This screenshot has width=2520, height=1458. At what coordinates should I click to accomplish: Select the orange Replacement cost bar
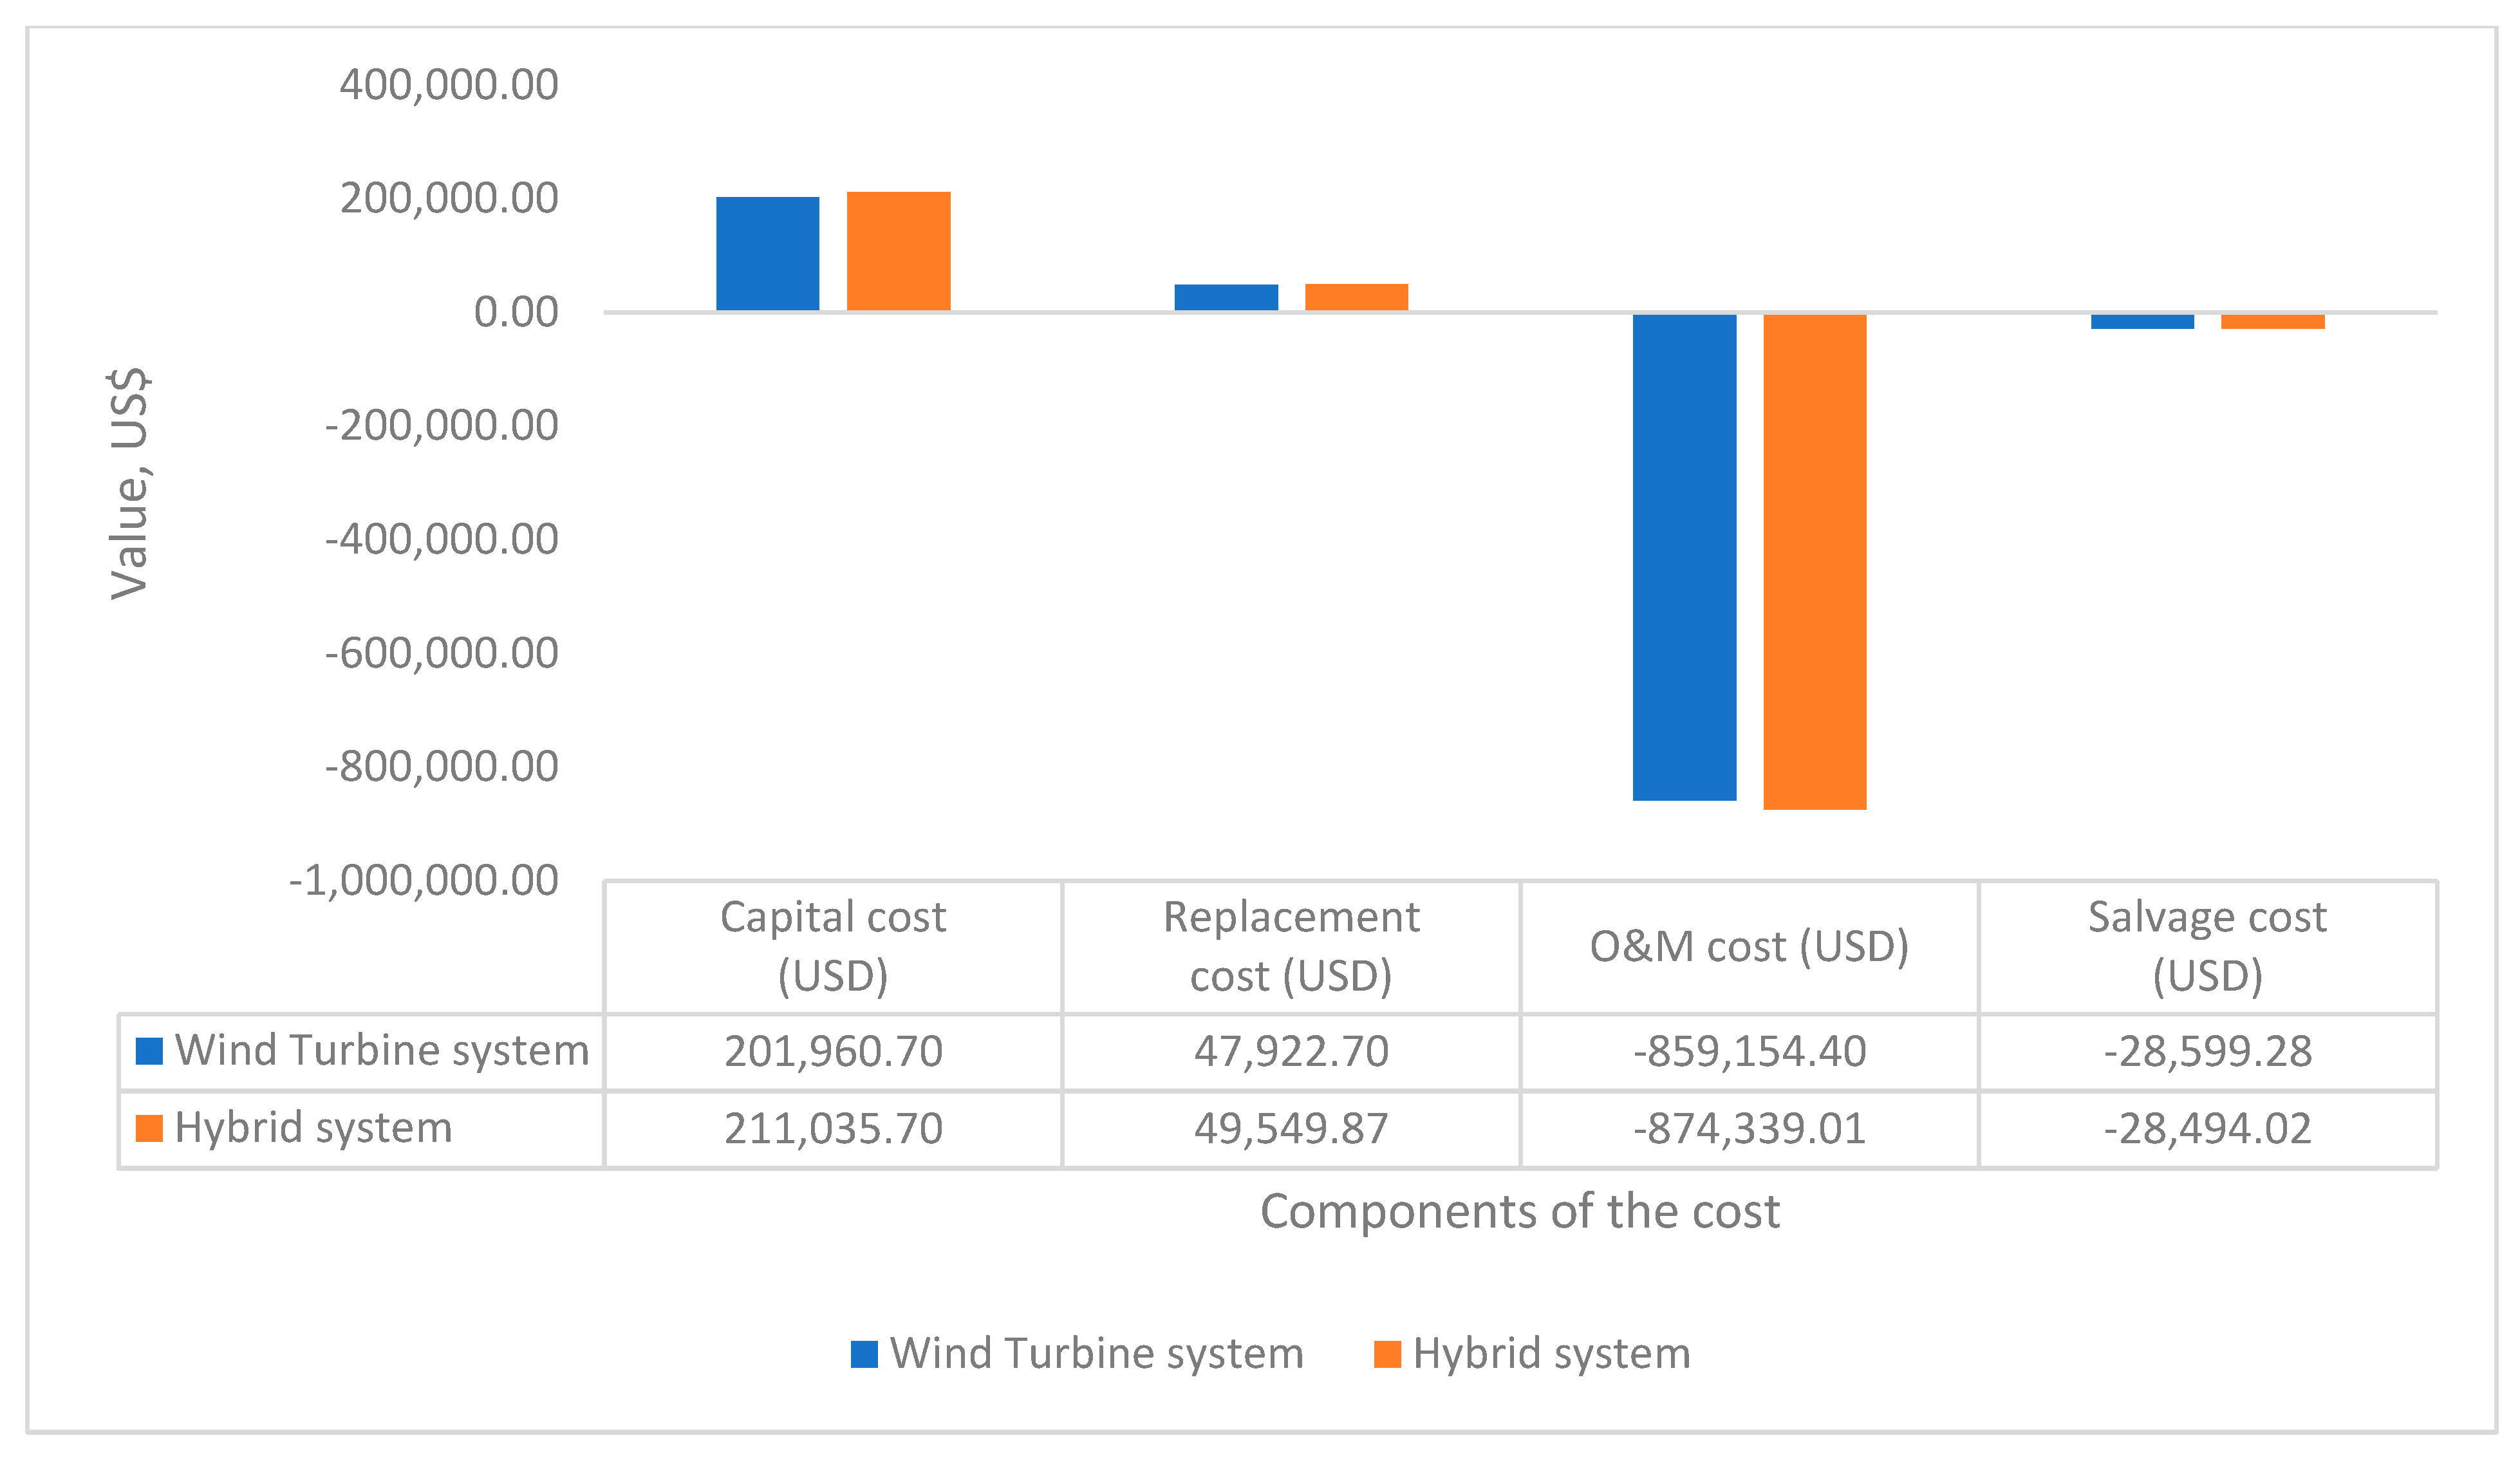tap(1356, 297)
